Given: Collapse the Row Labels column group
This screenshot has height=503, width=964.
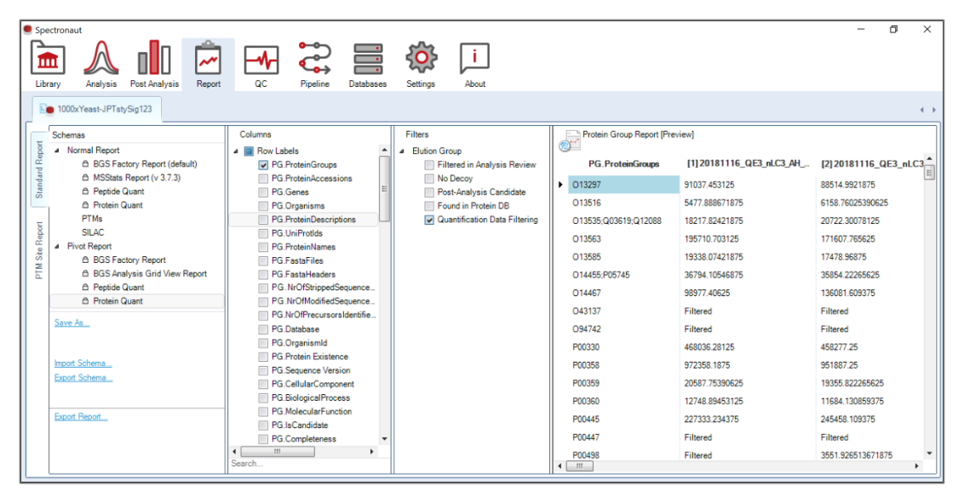Looking at the screenshot, I should tap(236, 151).
